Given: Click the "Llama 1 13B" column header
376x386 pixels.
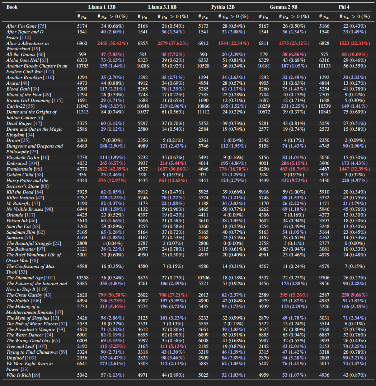Looking at the screenshot, I should 102,7.
